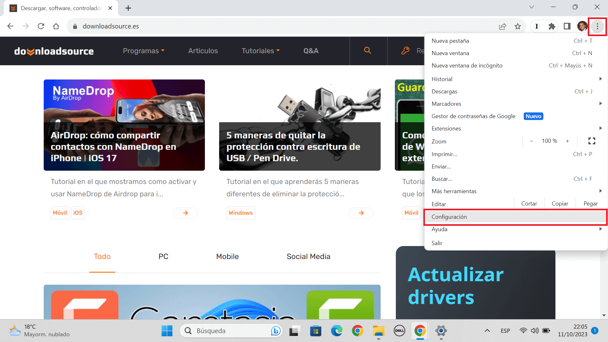Click the Pegar edit button
The height and width of the screenshot is (342, 608).
pos(591,204)
